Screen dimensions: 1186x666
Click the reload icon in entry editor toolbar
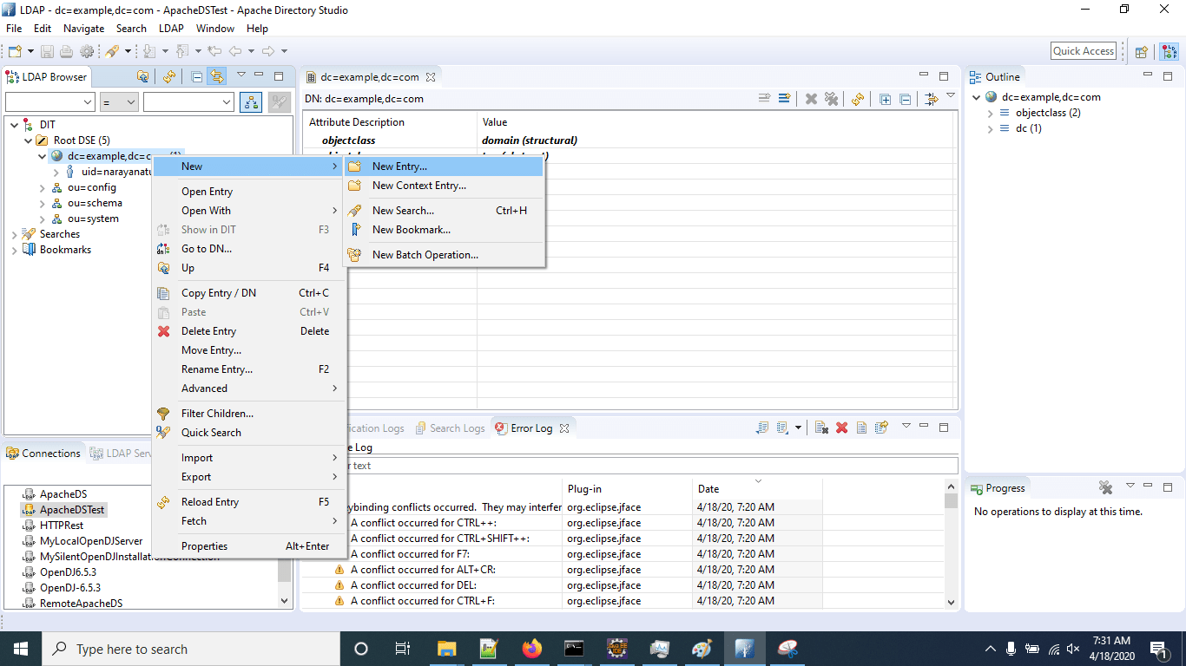coord(858,99)
